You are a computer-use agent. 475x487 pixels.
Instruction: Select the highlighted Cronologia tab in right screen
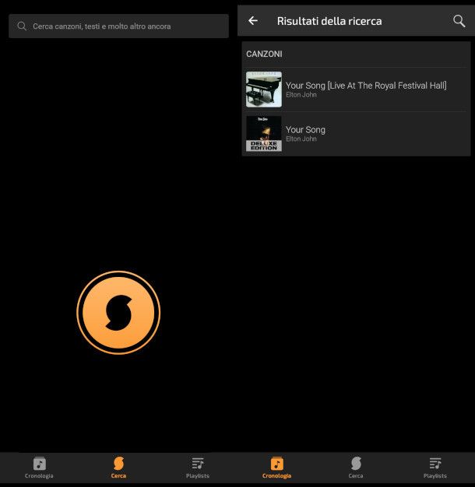tap(276, 468)
